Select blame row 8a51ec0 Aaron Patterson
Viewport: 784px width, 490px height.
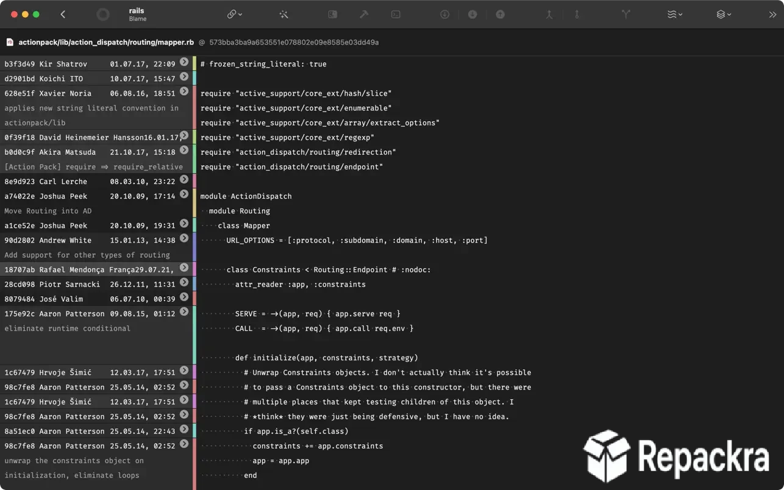(96, 431)
